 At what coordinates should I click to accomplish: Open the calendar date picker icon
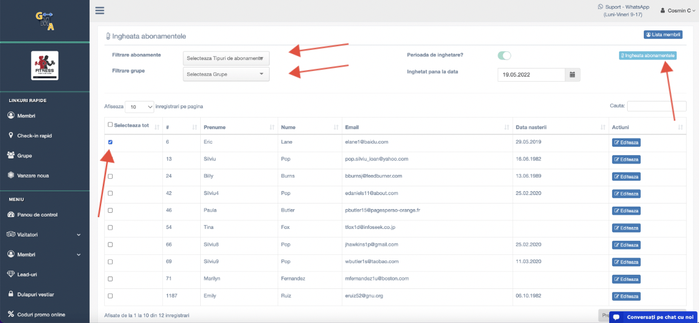(573, 75)
